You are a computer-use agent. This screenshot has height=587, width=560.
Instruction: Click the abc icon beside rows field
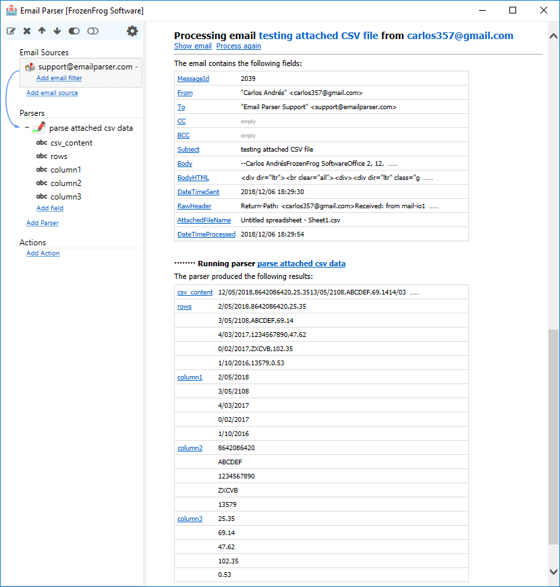coord(42,156)
